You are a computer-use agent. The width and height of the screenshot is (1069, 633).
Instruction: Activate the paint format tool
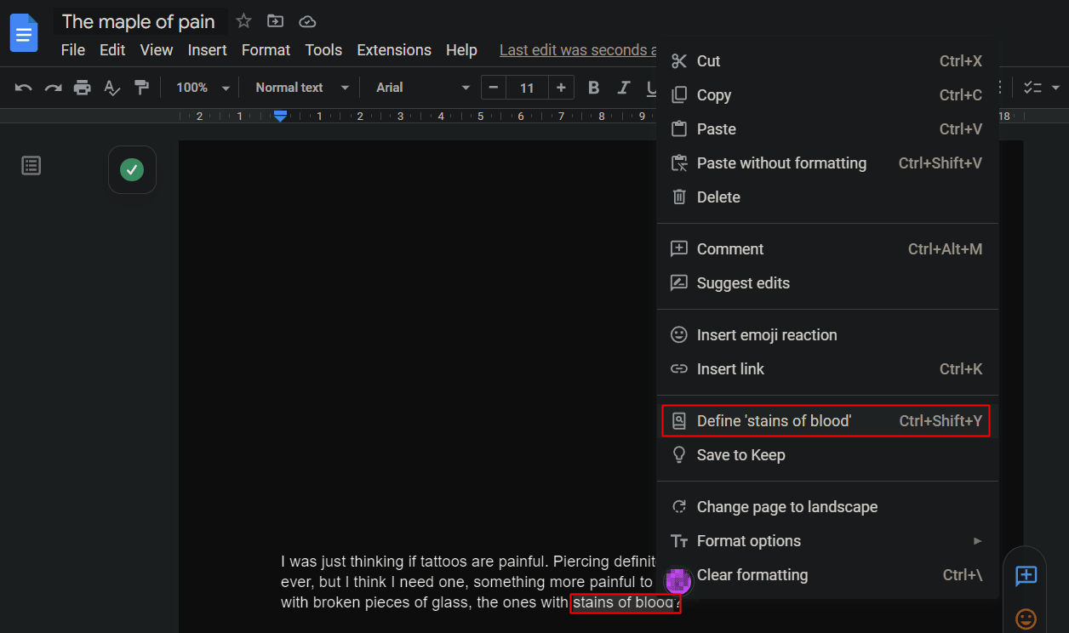click(x=141, y=88)
